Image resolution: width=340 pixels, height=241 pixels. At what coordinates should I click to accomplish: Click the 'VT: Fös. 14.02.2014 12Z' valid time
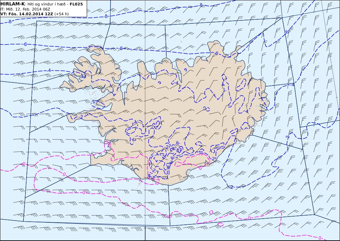27,14
